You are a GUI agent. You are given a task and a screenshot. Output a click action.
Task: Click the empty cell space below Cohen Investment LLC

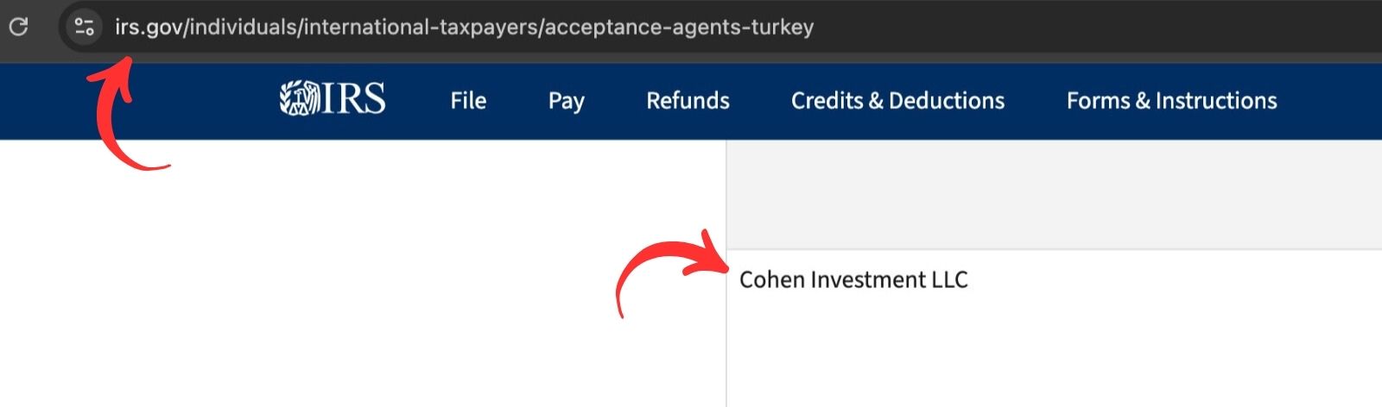(1054, 354)
